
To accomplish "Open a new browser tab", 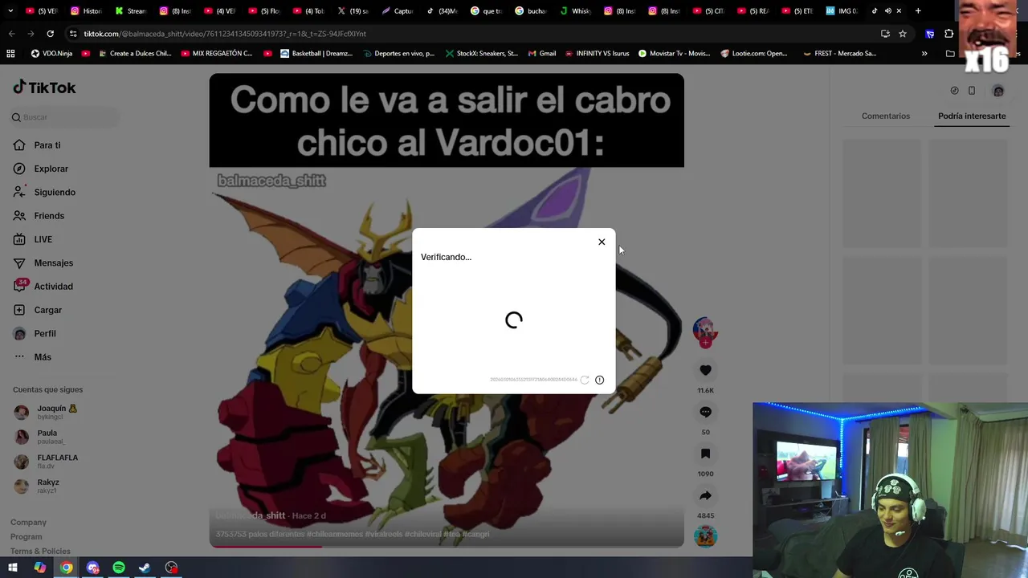I will click(918, 10).
